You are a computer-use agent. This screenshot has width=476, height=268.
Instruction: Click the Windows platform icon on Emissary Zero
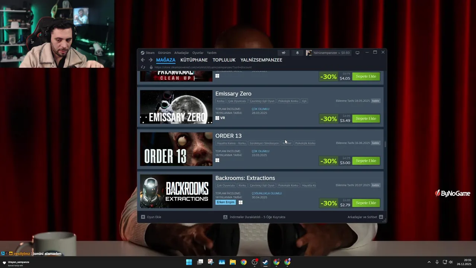click(217, 118)
